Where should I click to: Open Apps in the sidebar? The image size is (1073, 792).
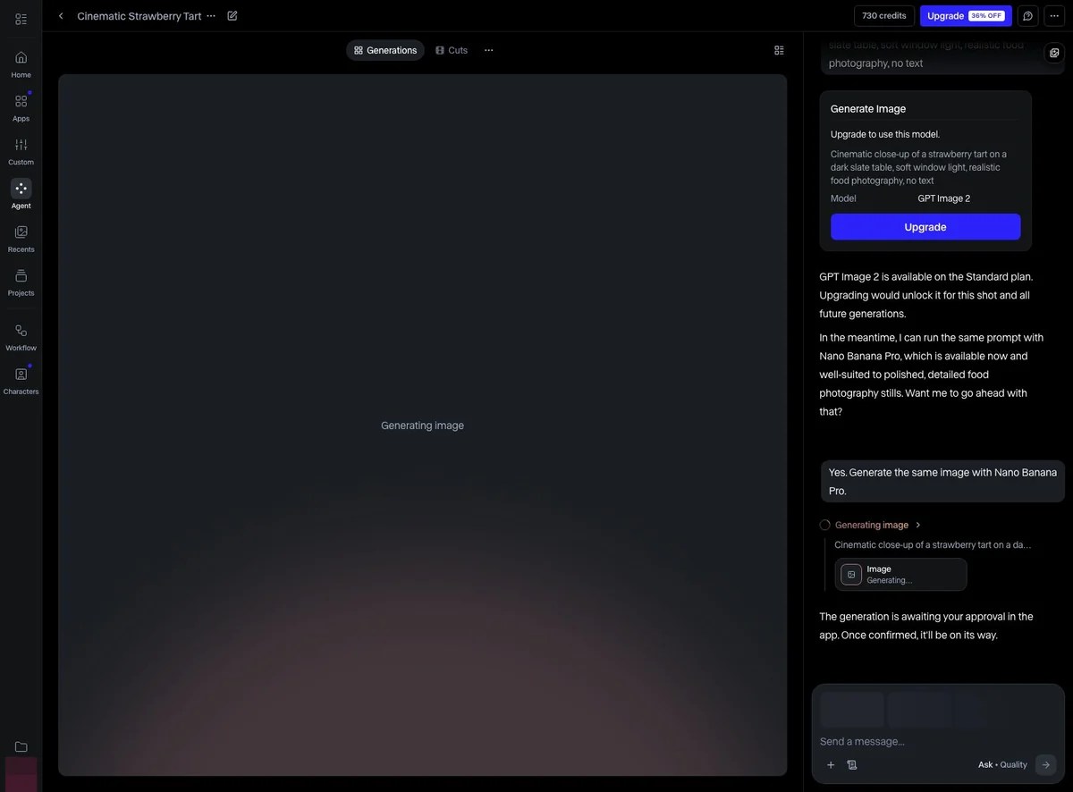coord(21,107)
